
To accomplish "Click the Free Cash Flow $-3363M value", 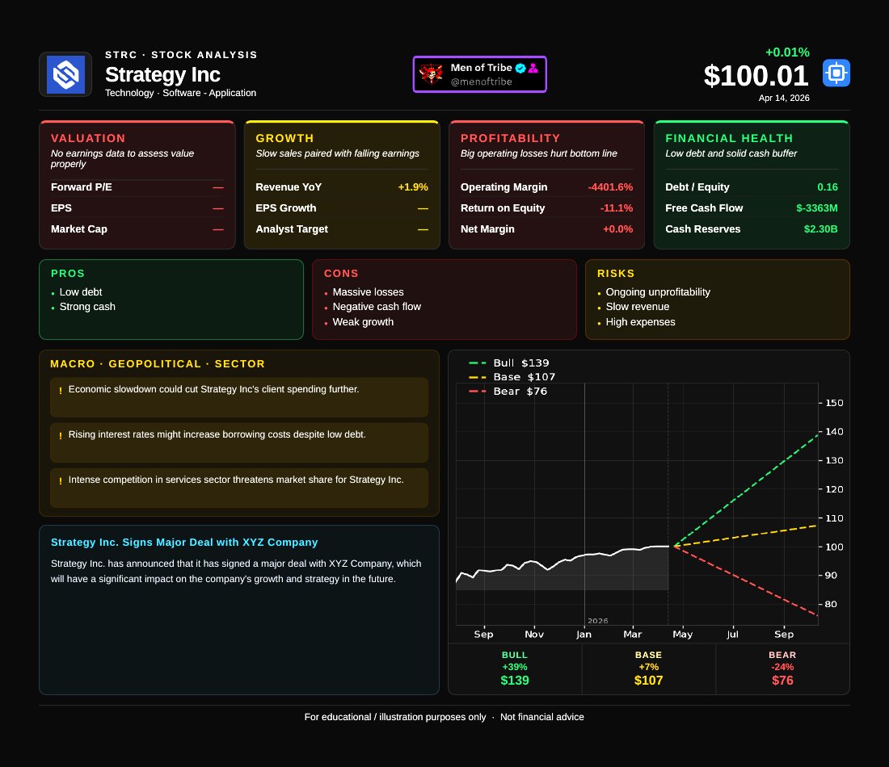I will point(816,207).
